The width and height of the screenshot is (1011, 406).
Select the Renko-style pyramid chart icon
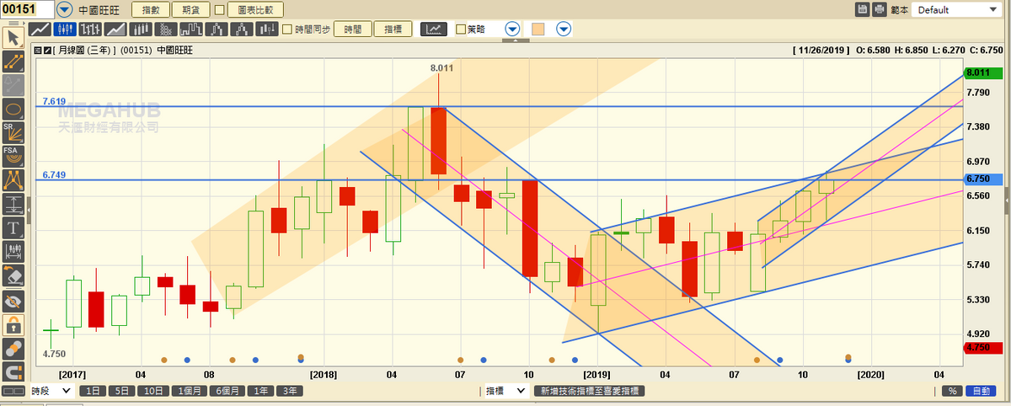pyautogui.click(x=242, y=29)
